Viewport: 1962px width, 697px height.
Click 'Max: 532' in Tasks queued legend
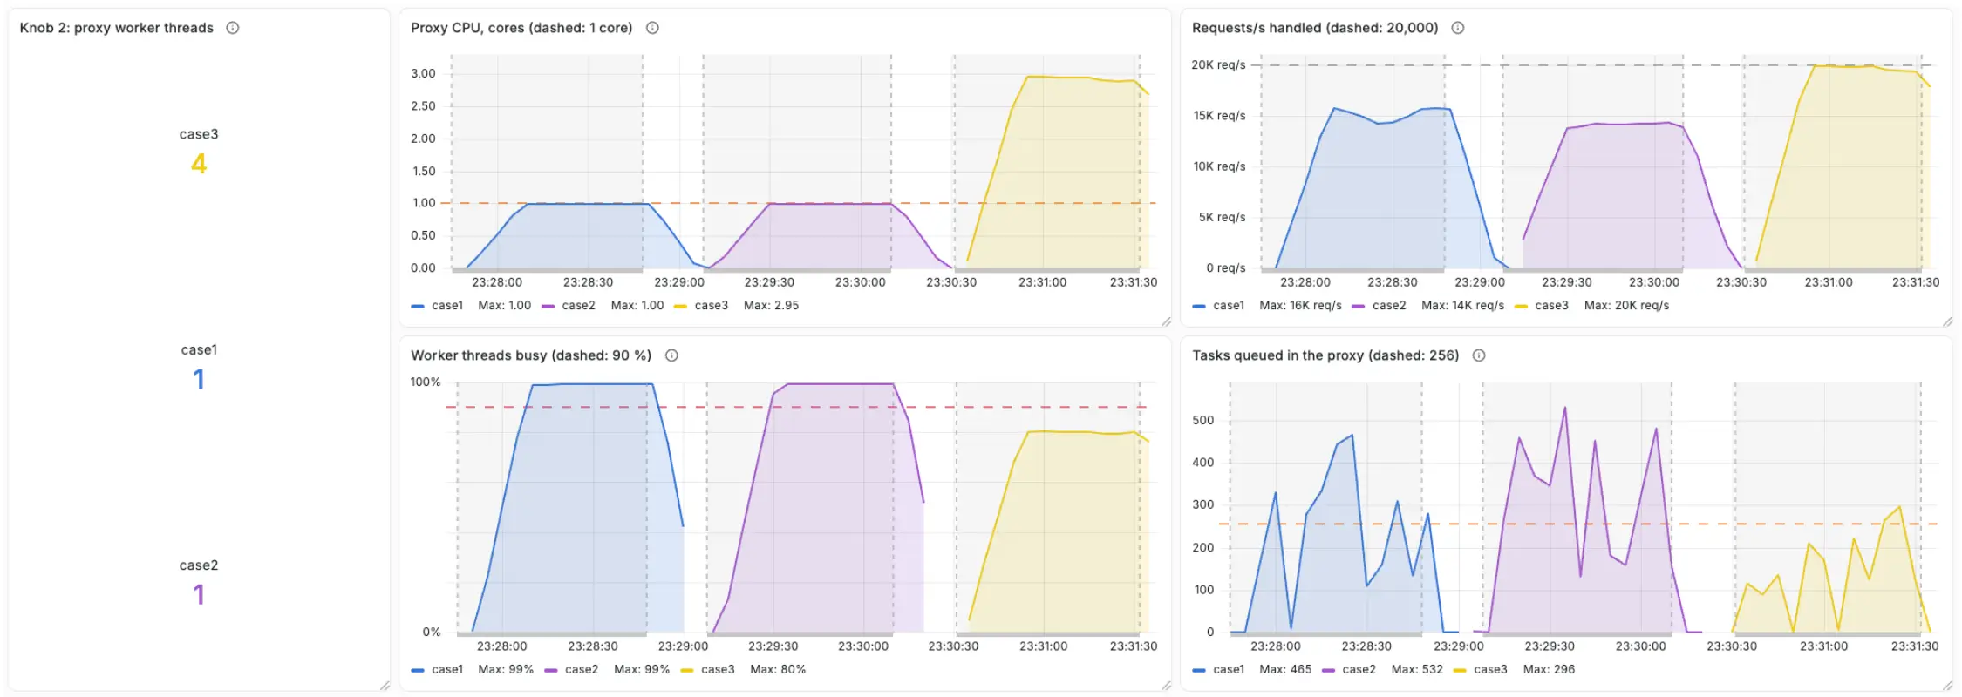pyautogui.click(x=1417, y=670)
